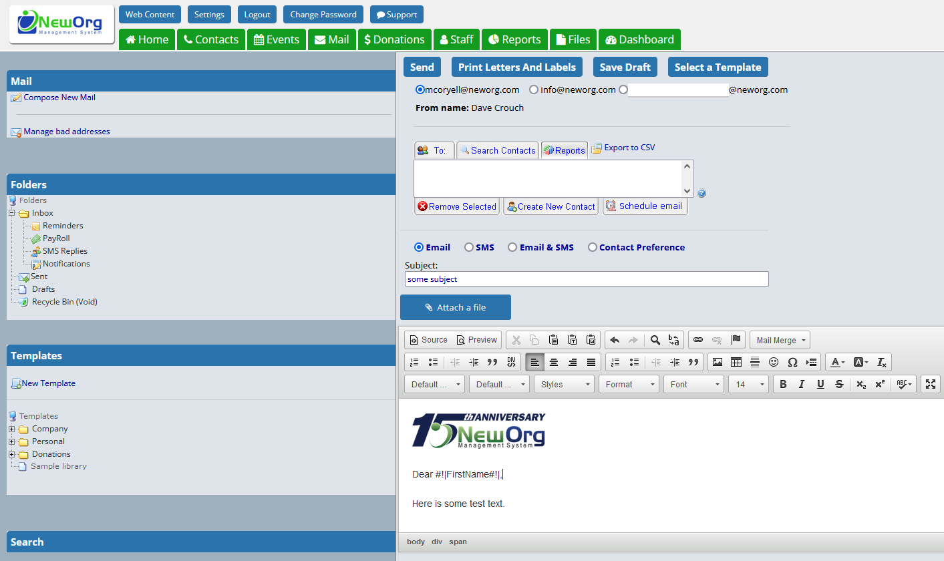
Task: Insert a horizontal line
Action: (755, 362)
